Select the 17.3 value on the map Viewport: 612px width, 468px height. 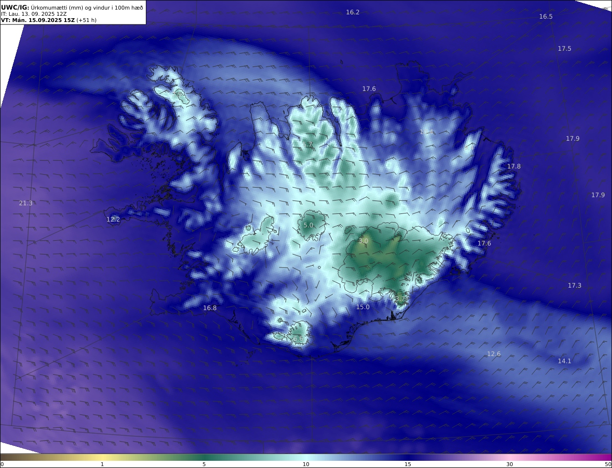[x=575, y=285]
